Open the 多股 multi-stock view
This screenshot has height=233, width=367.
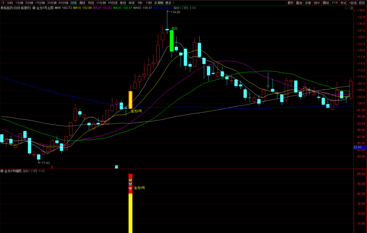308,3
